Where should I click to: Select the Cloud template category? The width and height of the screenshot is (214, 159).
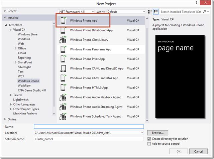22,53
